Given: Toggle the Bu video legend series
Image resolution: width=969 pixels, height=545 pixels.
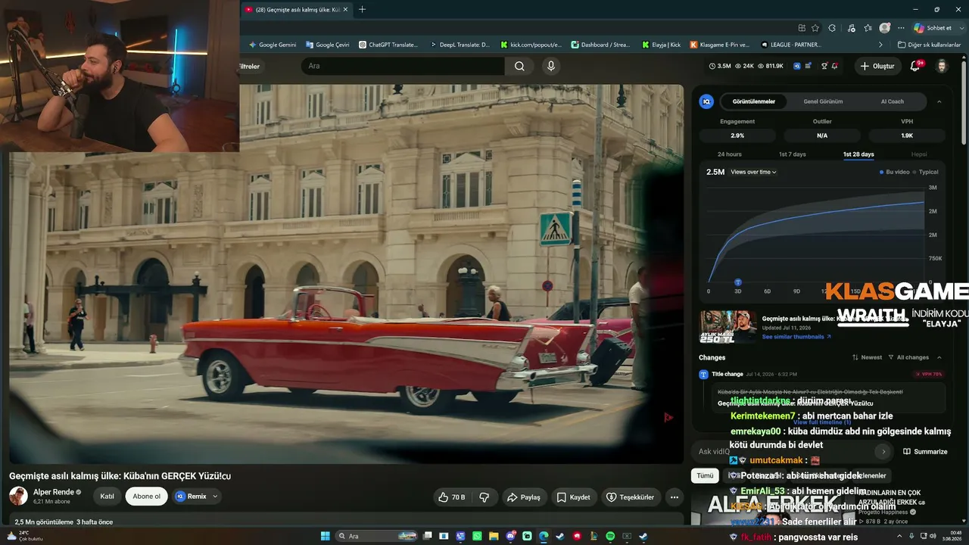Looking at the screenshot, I should tap(895, 172).
